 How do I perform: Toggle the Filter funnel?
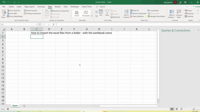tap(107, 13)
